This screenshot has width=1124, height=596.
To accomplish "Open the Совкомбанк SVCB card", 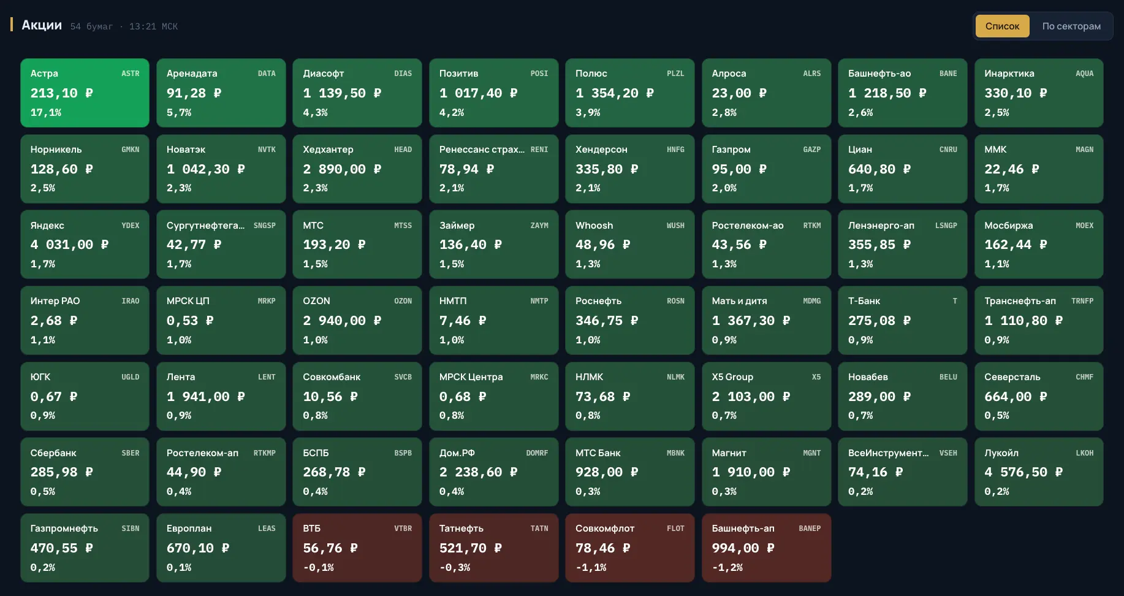I will tap(357, 396).
